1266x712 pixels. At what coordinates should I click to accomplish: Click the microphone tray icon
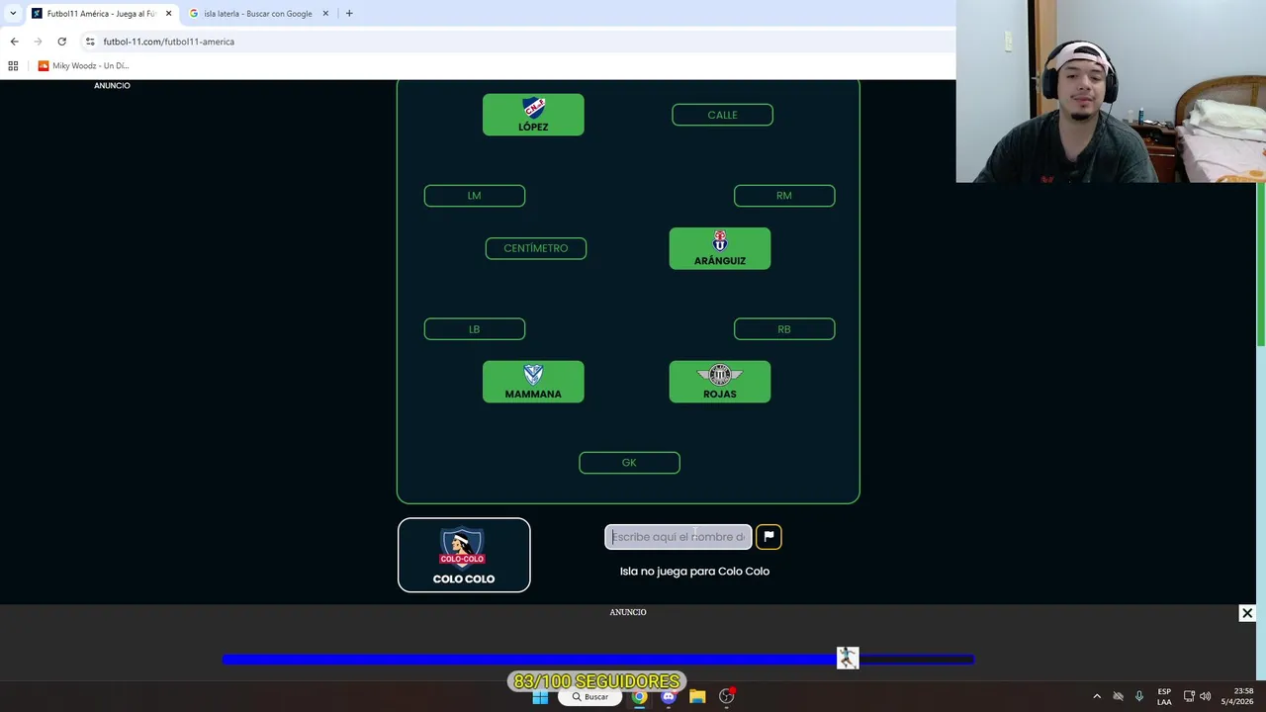(1139, 697)
